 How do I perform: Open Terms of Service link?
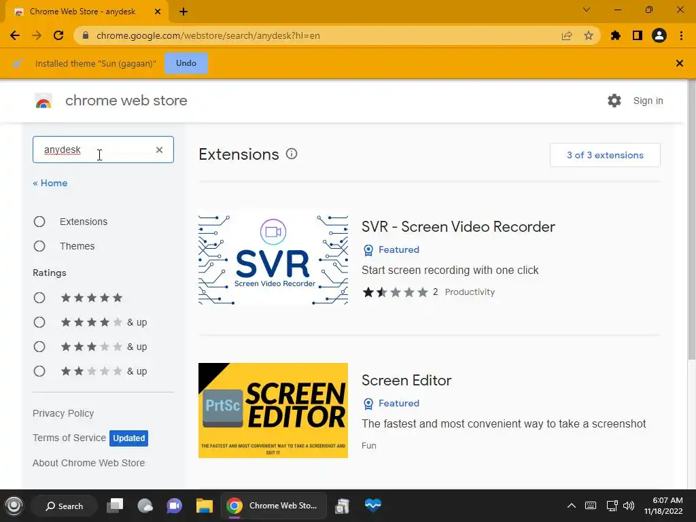69,438
